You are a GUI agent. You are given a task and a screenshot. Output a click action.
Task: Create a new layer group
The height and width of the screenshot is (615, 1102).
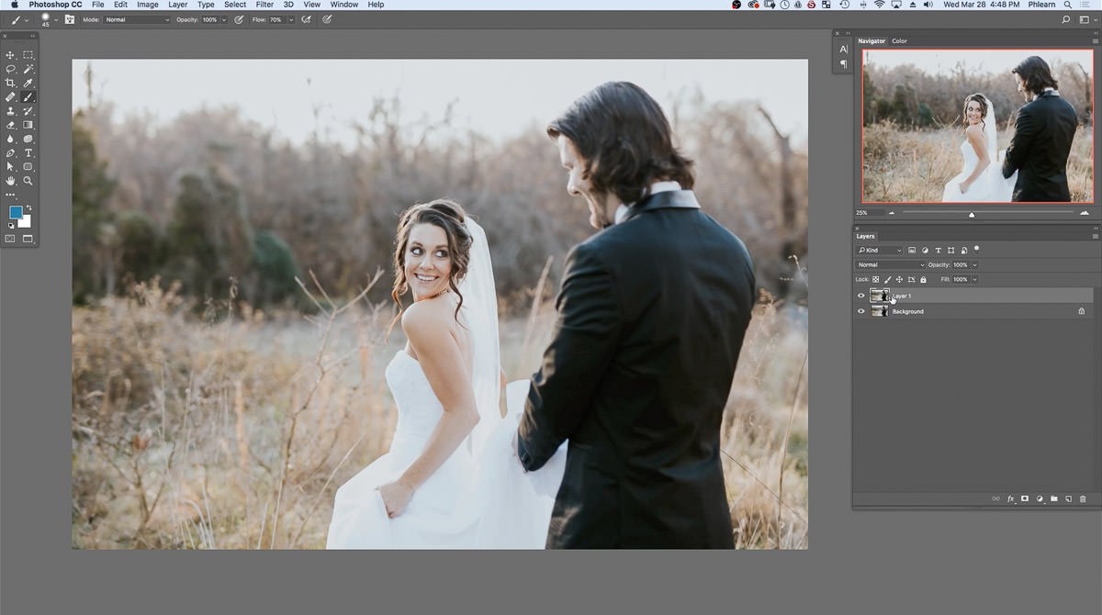[x=1054, y=498]
